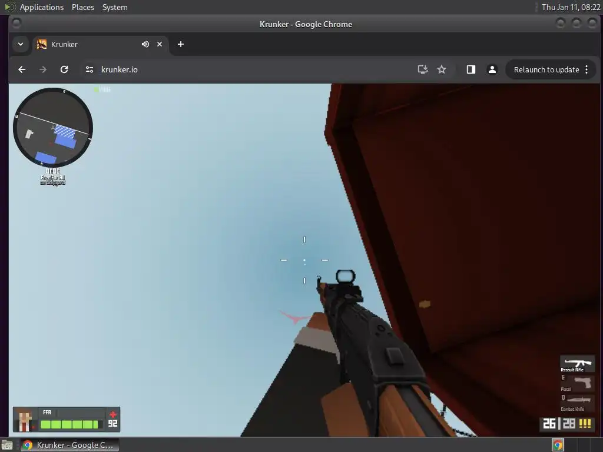This screenshot has width=603, height=452.
Task: Click the crosshair center dot
Action: coord(304,260)
